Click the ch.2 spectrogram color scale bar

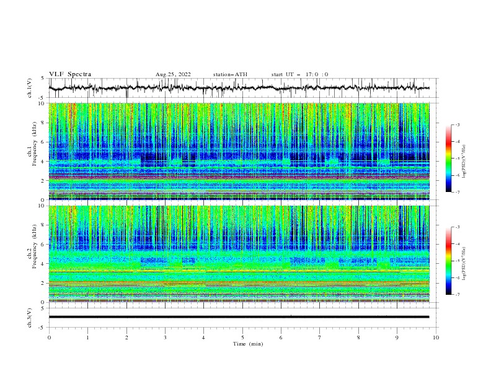click(x=449, y=261)
